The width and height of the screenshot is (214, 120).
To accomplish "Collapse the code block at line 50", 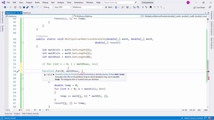I will 23,43.
